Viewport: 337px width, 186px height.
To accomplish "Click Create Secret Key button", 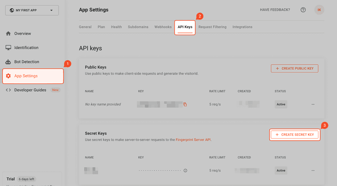I will [294, 135].
